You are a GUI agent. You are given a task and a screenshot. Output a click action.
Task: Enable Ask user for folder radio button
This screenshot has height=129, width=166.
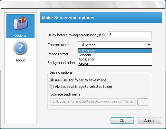point(52,80)
